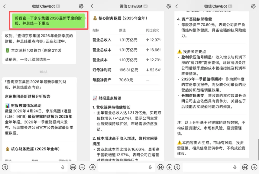Focus the message input in left panel
Image resolution: width=259 pixels, height=174 pixels.
point(39,167)
